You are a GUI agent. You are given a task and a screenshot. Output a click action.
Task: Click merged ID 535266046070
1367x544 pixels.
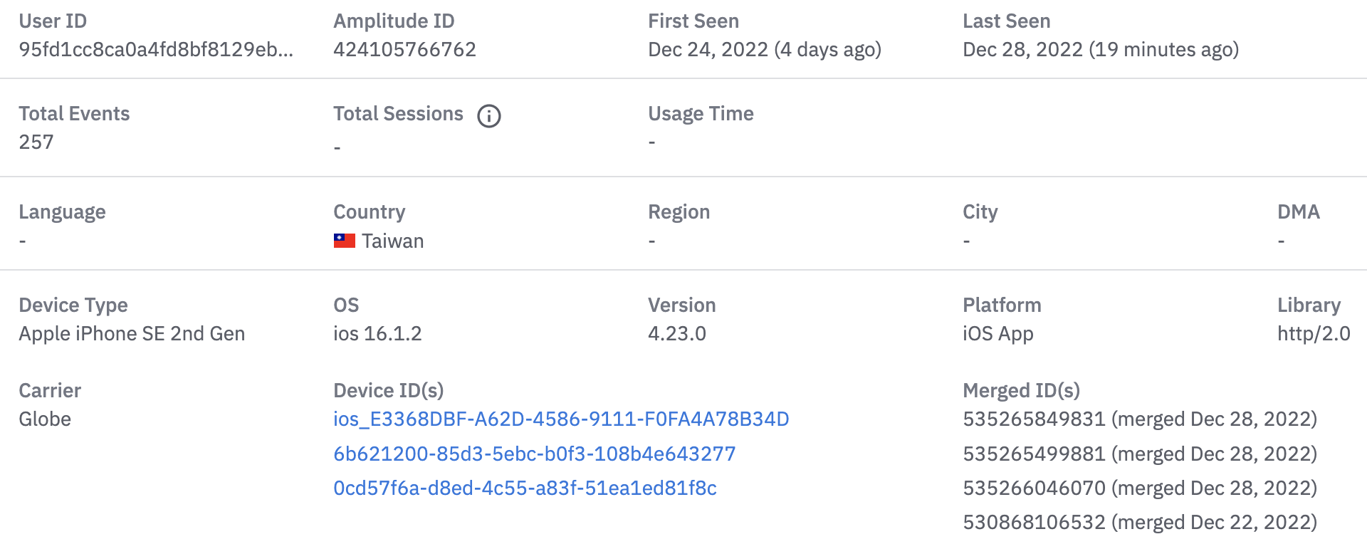1034,488
